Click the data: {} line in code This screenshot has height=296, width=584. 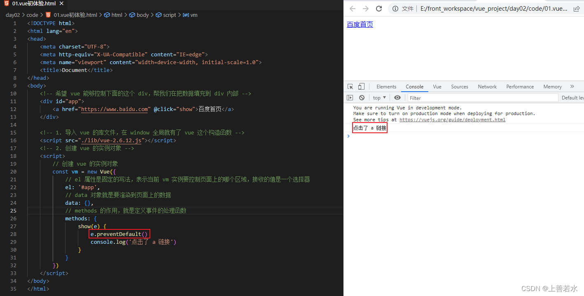click(79, 203)
